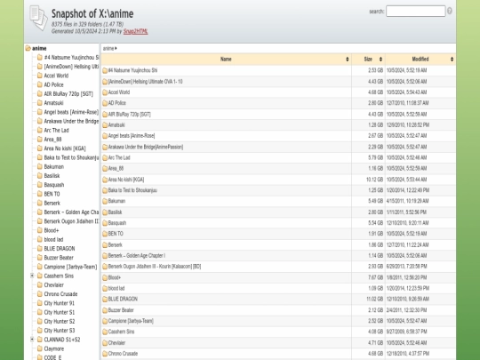The image size is (480, 360).
Task: Click folder icon of AD Police list row
Action: click(105, 103)
